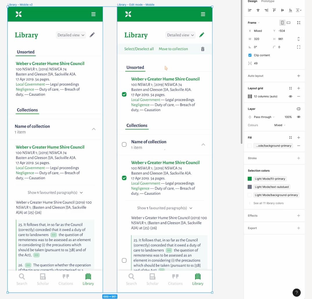Viewport: 312px width, 299px height.
Task: Click the pencil edit icon in Mobile v2 frame
Action: click(92, 35)
